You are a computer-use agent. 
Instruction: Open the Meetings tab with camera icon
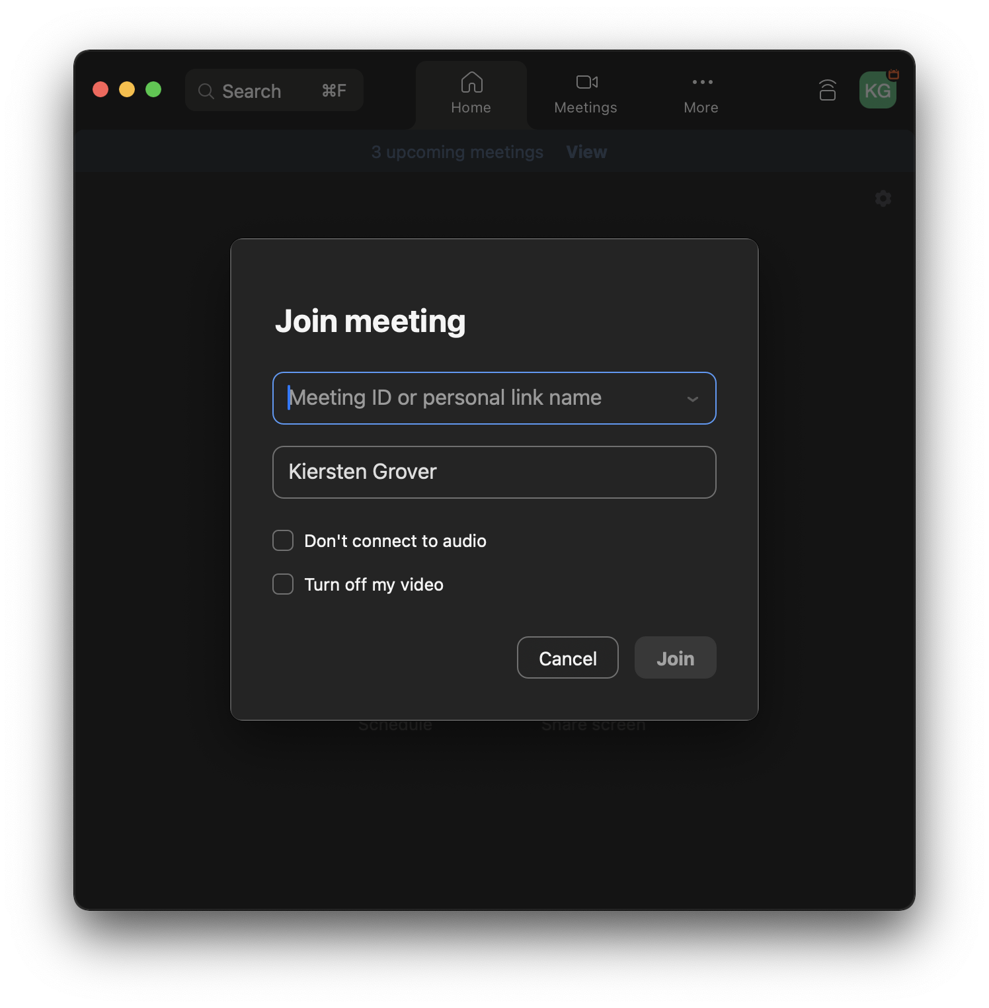click(x=585, y=93)
